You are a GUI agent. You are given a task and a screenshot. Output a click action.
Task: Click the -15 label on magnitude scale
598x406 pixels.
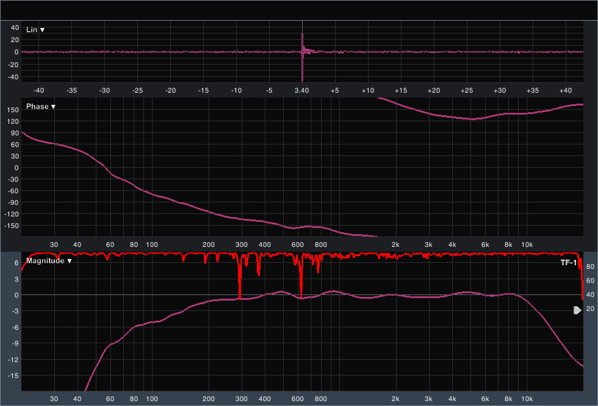click(x=13, y=376)
